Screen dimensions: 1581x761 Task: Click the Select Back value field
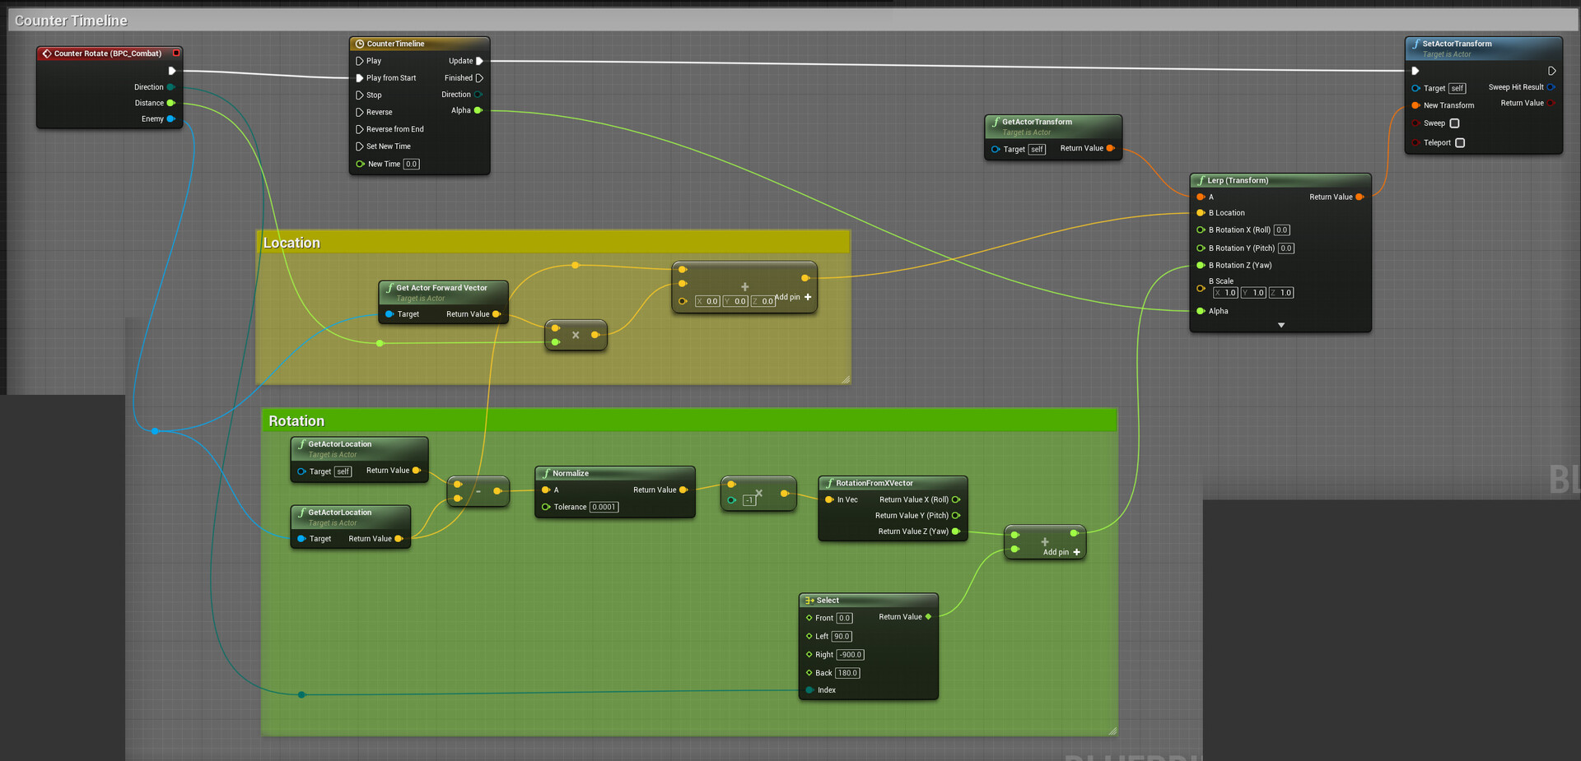coord(848,673)
